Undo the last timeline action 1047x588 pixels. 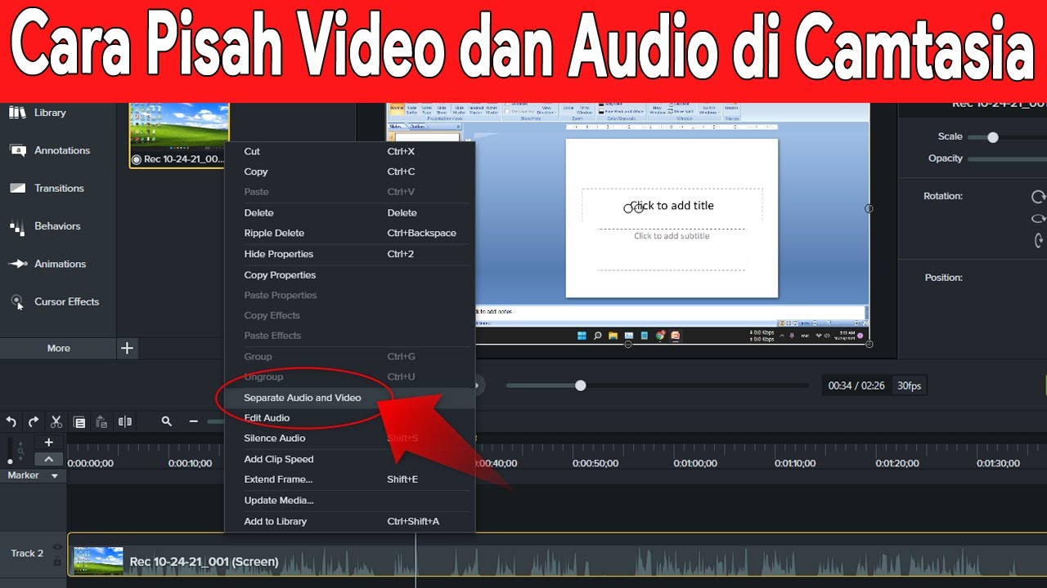click(x=11, y=421)
